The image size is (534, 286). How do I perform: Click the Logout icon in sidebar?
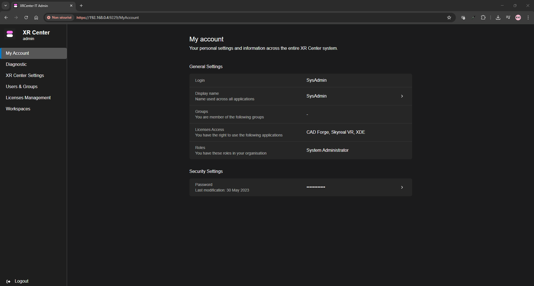coord(8,281)
